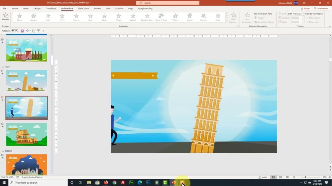This screenshot has width=332, height=186.
Task: Choose the Bounce animation effect
Action: point(204,17)
